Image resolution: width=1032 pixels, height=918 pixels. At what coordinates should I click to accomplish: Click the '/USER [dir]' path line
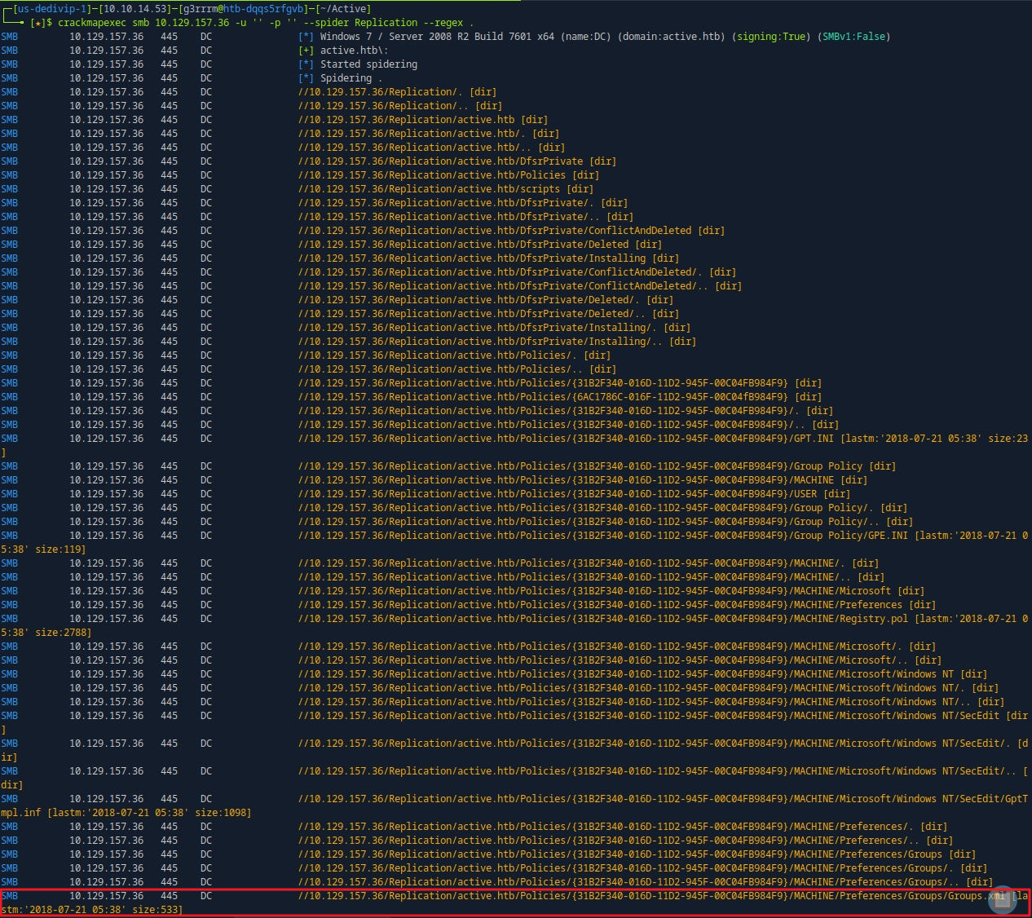[x=574, y=494]
